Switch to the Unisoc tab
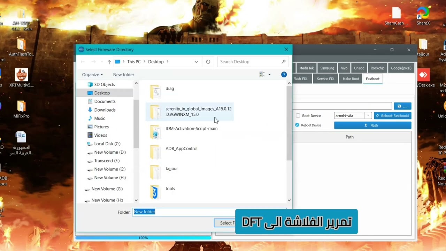 coord(359,68)
